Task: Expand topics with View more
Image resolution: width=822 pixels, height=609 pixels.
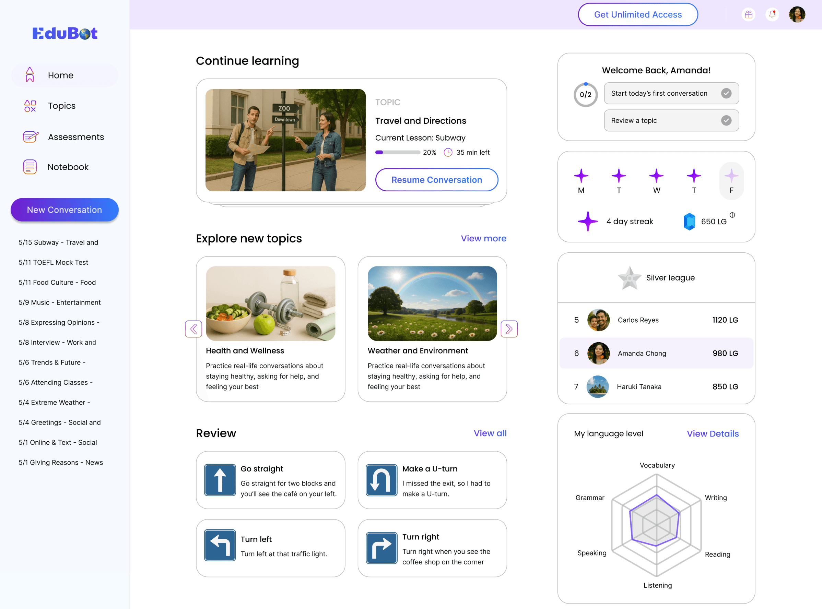Action: tap(483, 239)
